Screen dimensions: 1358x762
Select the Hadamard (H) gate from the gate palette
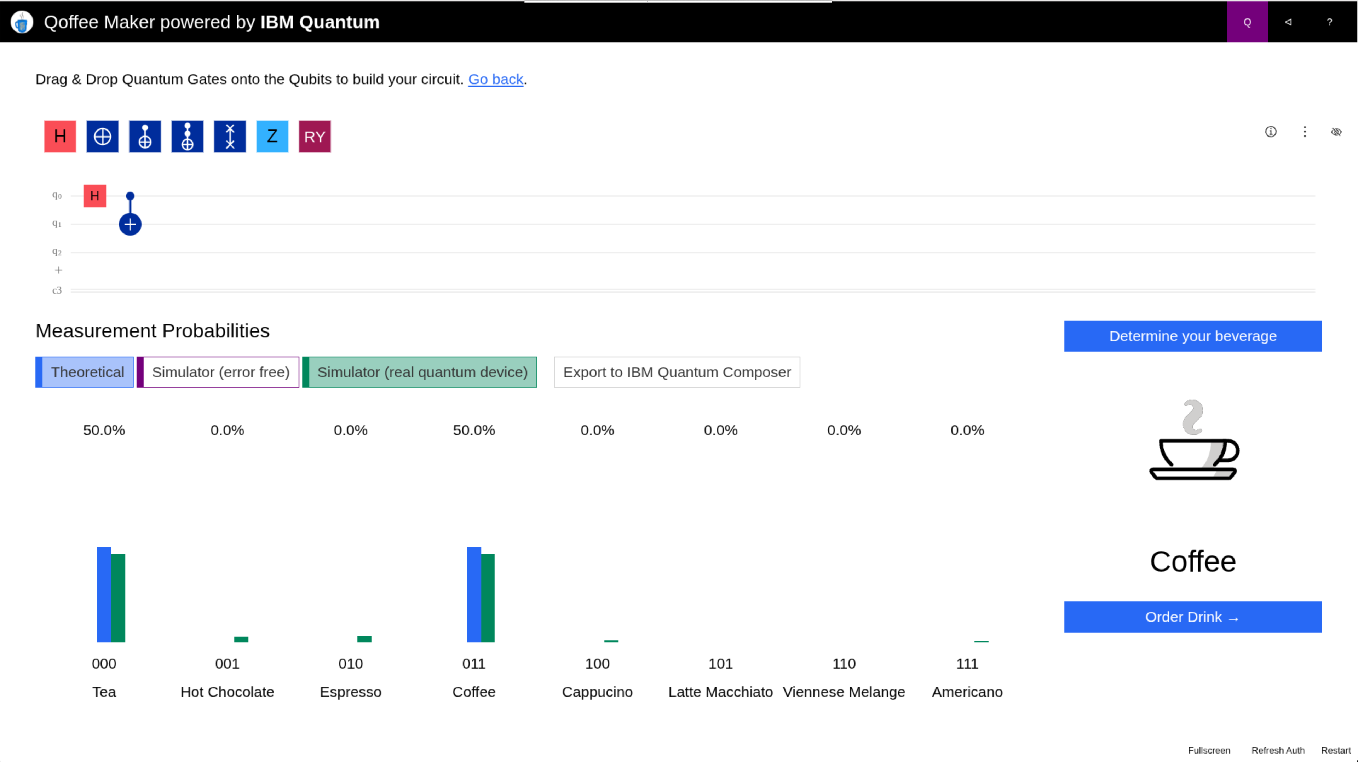59,136
